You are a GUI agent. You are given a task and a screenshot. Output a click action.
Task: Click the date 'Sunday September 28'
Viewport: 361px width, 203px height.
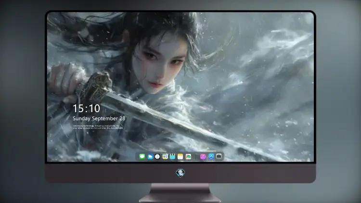point(99,118)
